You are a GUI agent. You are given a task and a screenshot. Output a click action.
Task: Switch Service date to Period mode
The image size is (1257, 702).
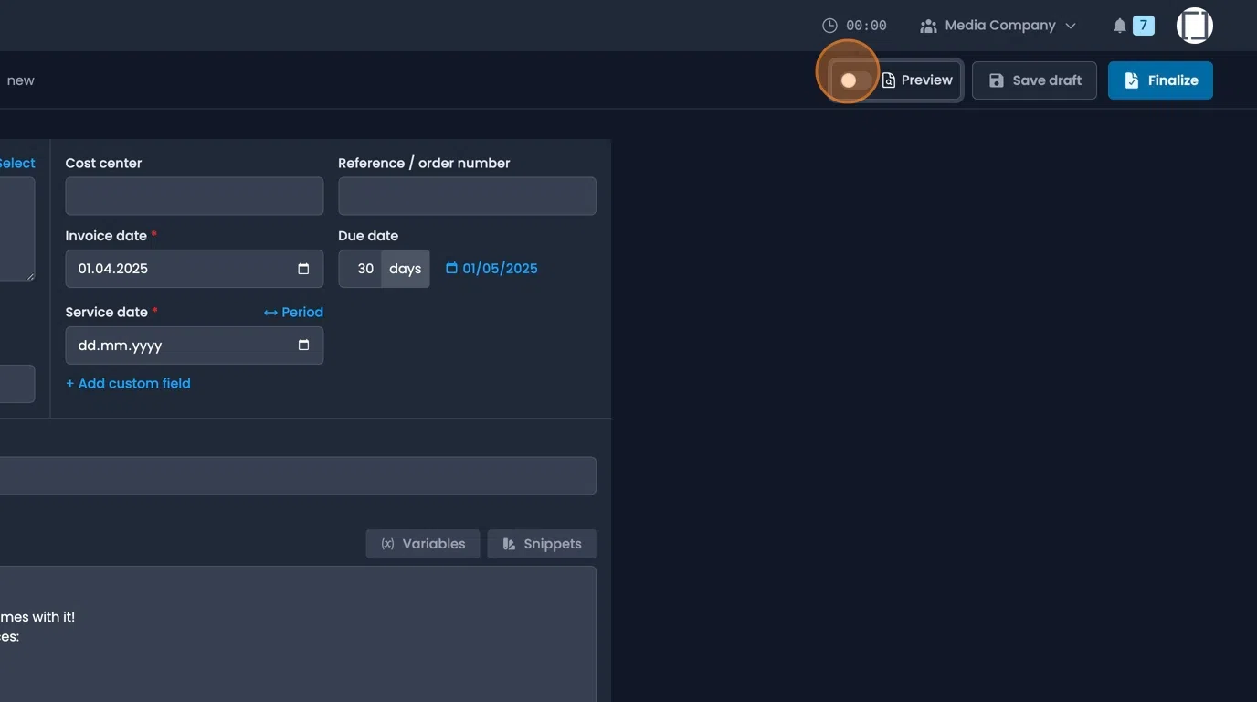coord(292,312)
